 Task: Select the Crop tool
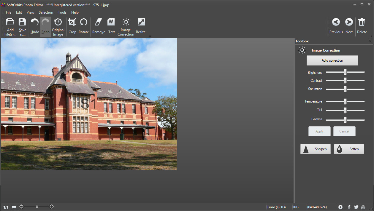[x=72, y=26]
